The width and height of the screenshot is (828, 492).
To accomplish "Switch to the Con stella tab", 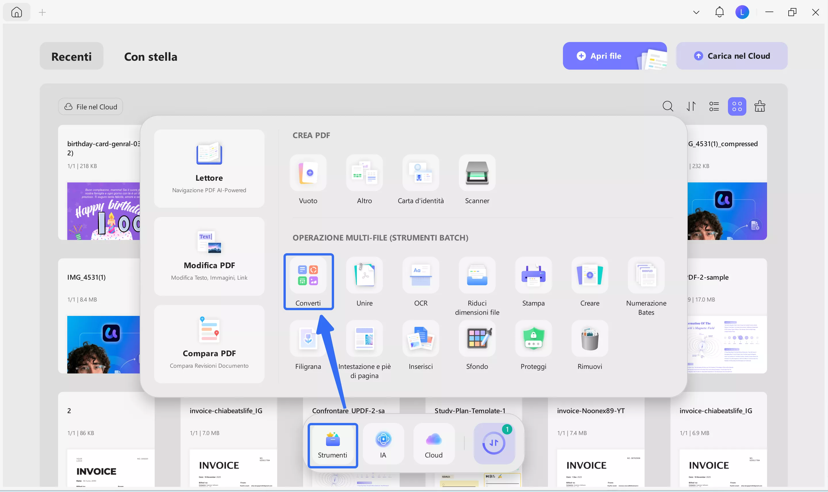I will coord(150,56).
